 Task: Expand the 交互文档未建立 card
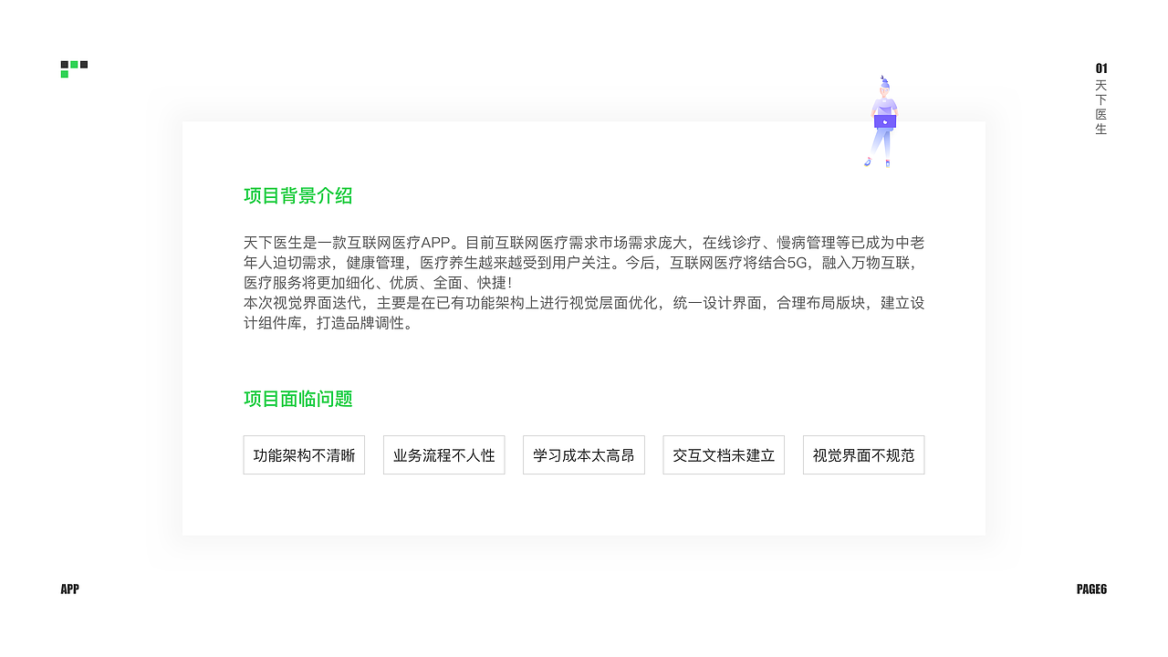(724, 454)
